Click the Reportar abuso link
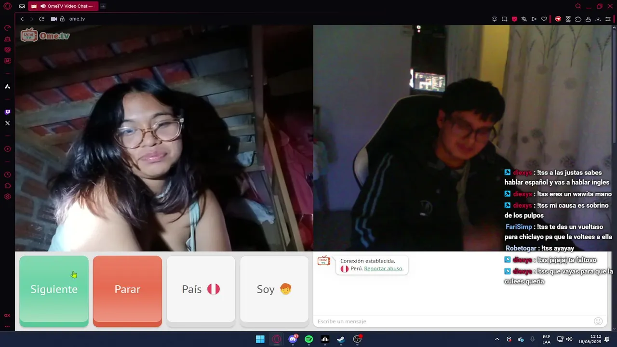Image resolution: width=617 pixels, height=347 pixels. pyautogui.click(x=383, y=268)
